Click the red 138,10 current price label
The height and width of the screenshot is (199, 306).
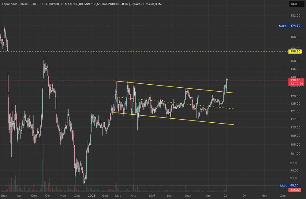pos(296,80)
